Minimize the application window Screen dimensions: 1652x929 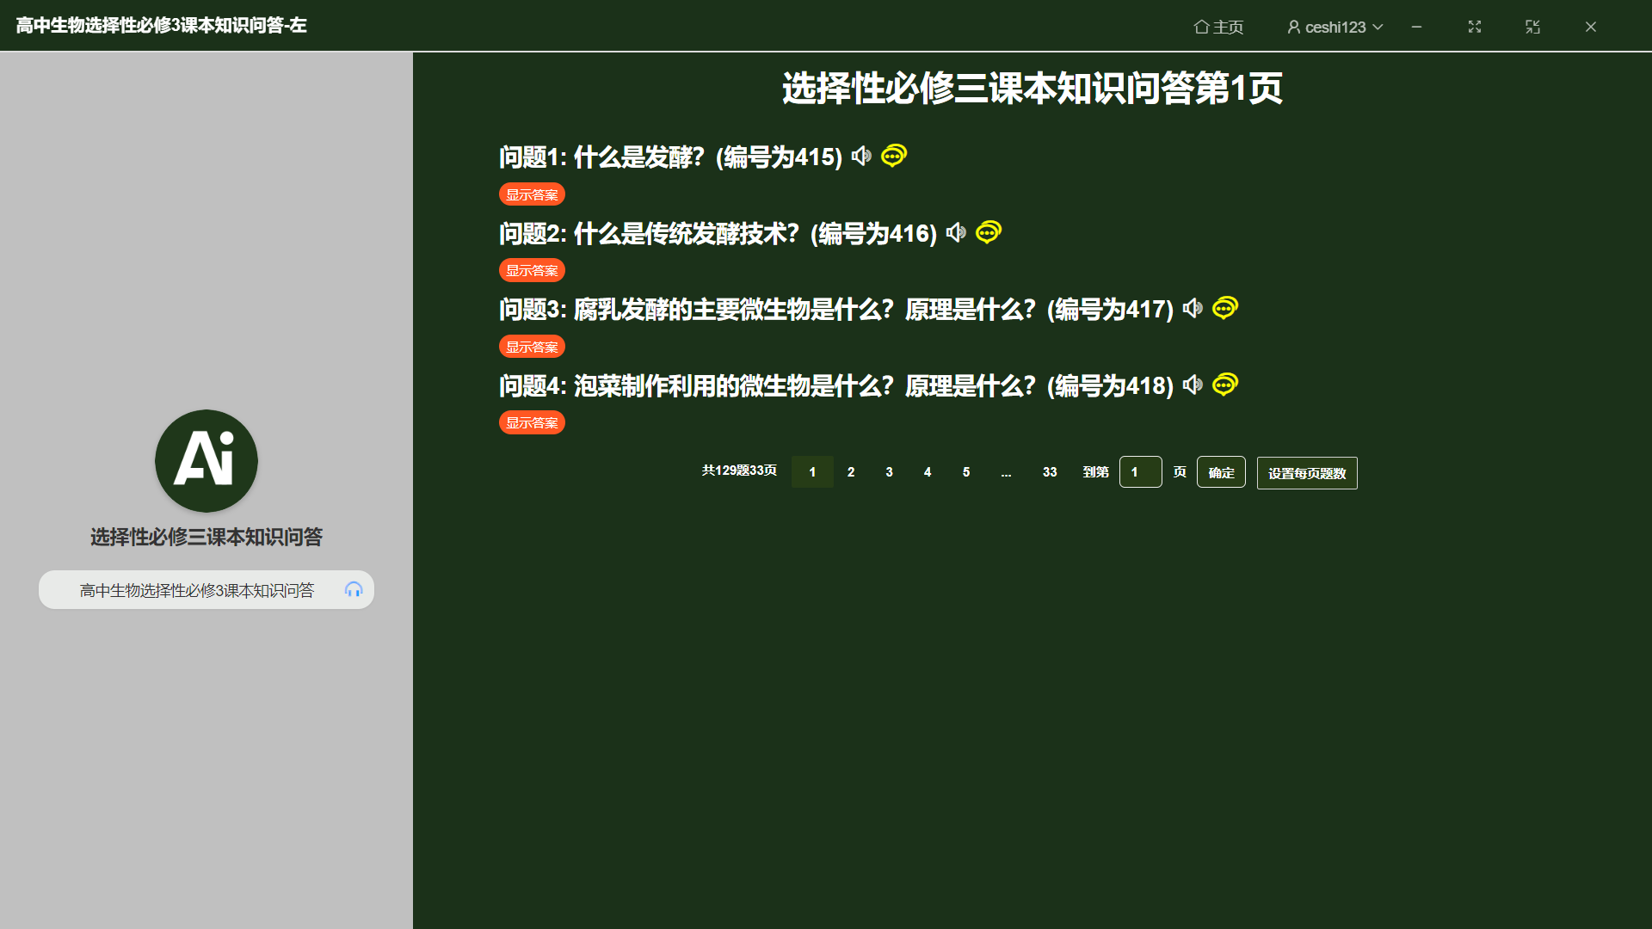[1416, 27]
